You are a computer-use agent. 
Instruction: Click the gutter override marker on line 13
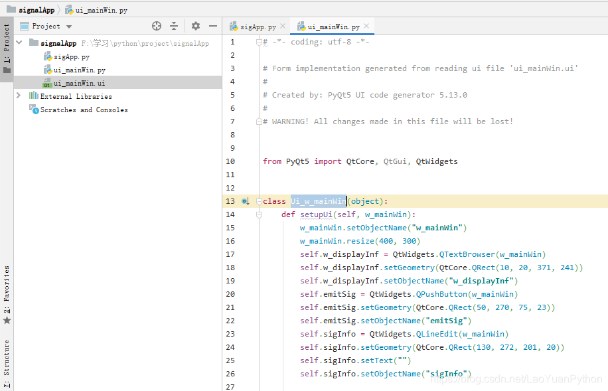[x=246, y=201]
